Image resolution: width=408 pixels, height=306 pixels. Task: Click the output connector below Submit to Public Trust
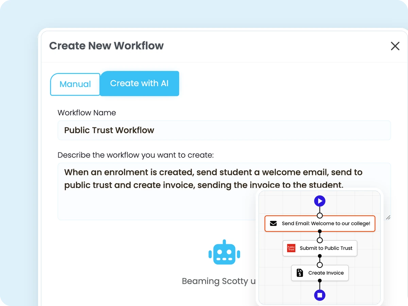point(320,256)
